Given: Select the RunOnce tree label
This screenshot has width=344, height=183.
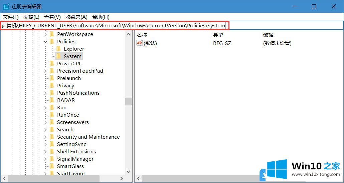Looking at the screenshot, I should [x=68, y=115].
